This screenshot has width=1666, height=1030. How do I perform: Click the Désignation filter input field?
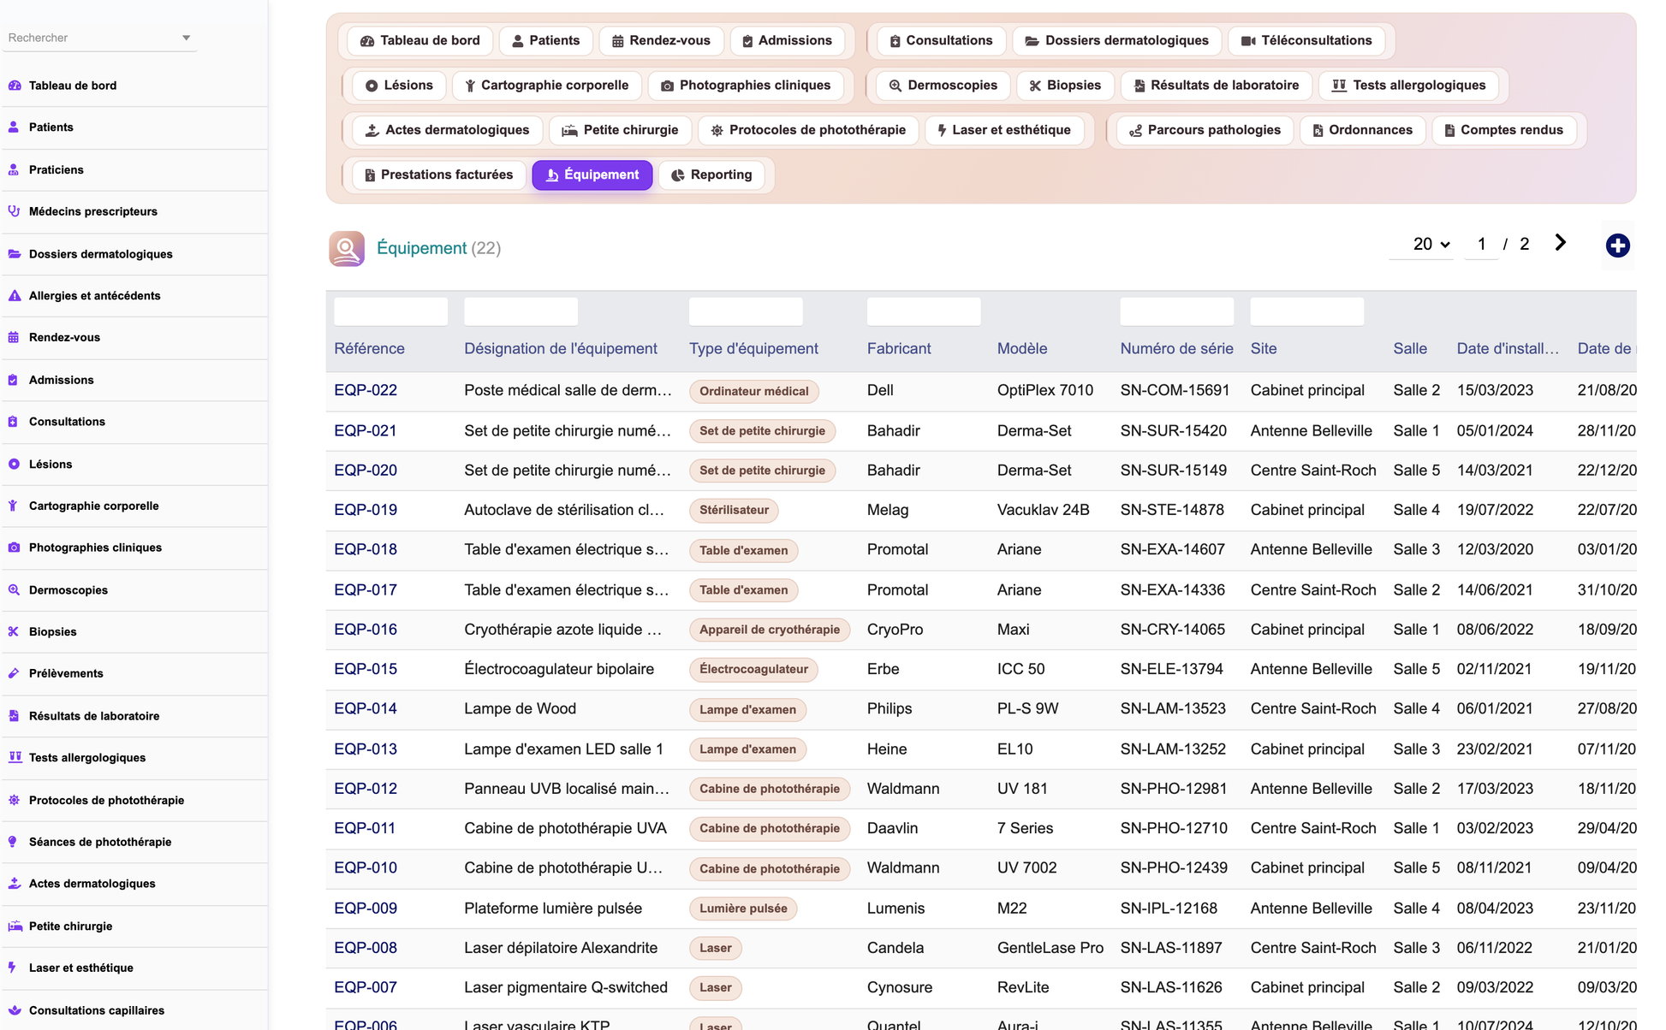pos(521,311)
